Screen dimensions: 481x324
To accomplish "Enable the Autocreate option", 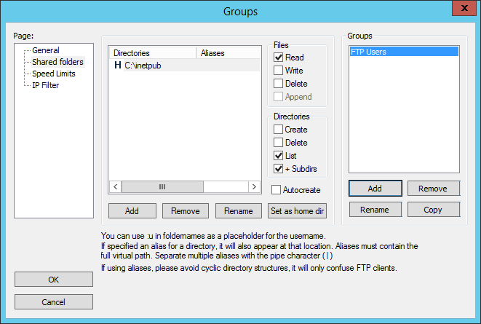I will point(276,190).
